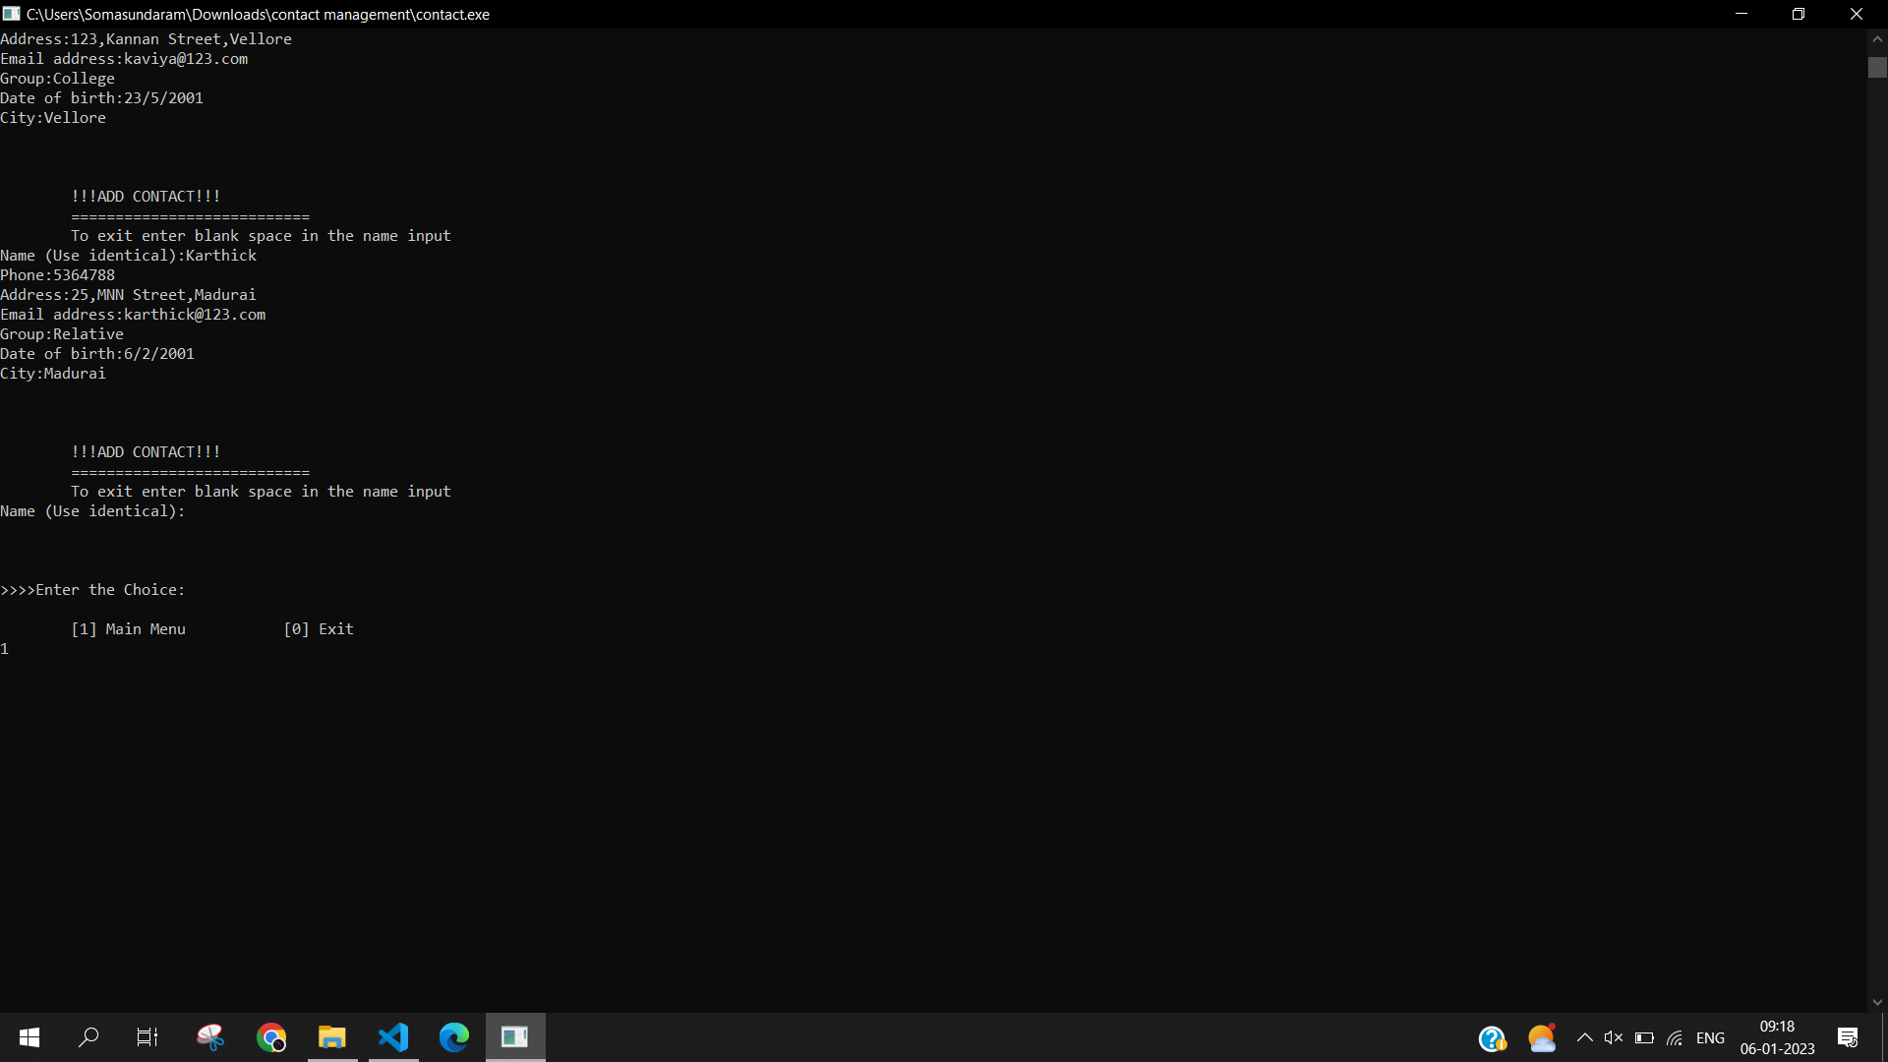Expand hidden system tray icons
Screen dimensions: 1888x1062
1585,1038
